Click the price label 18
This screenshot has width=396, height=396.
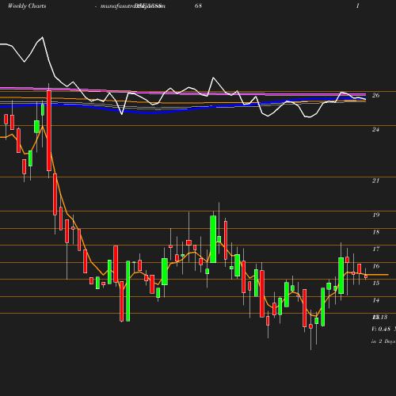pyautogui.click(x=376, y=232)
